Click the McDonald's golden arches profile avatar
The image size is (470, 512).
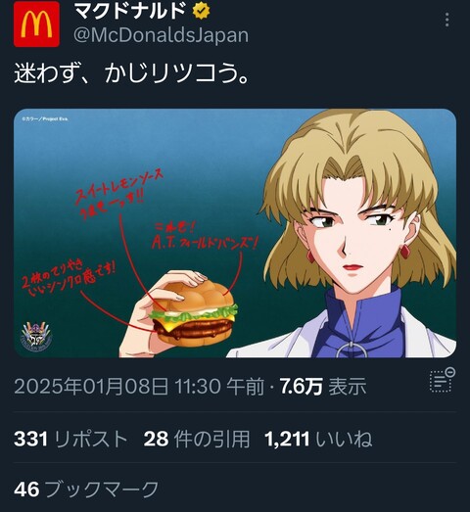(36, 23)
